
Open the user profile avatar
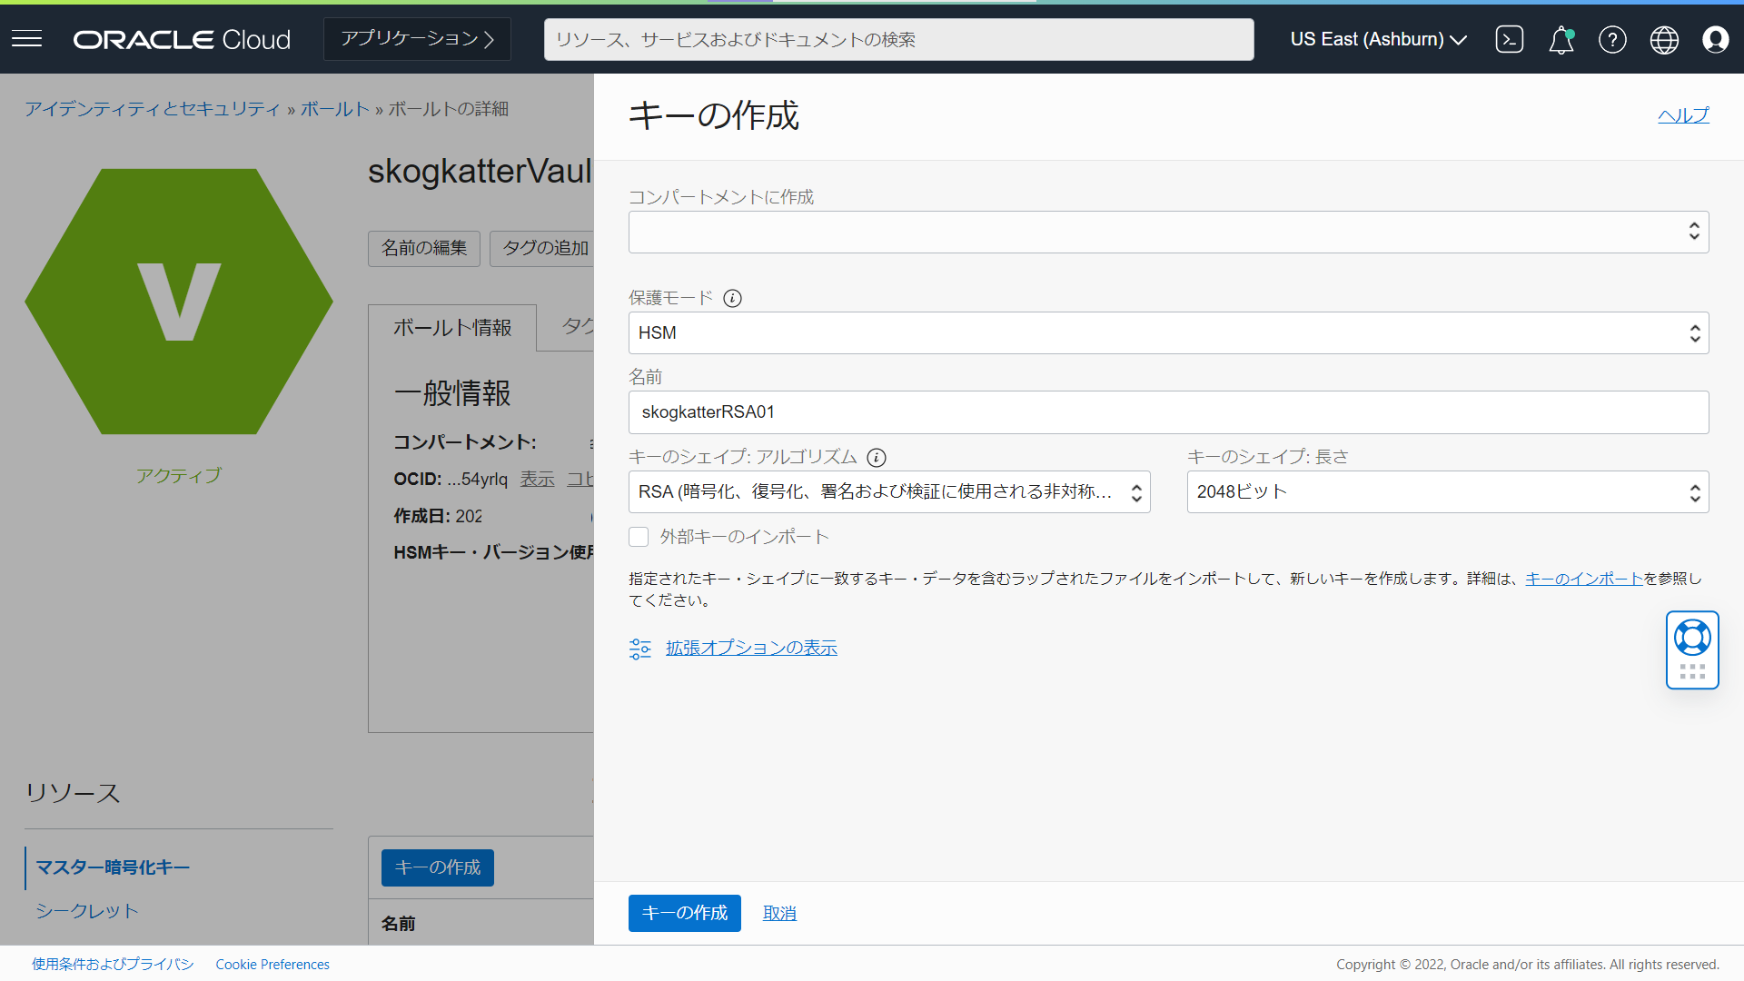(x=1716, y=39)
